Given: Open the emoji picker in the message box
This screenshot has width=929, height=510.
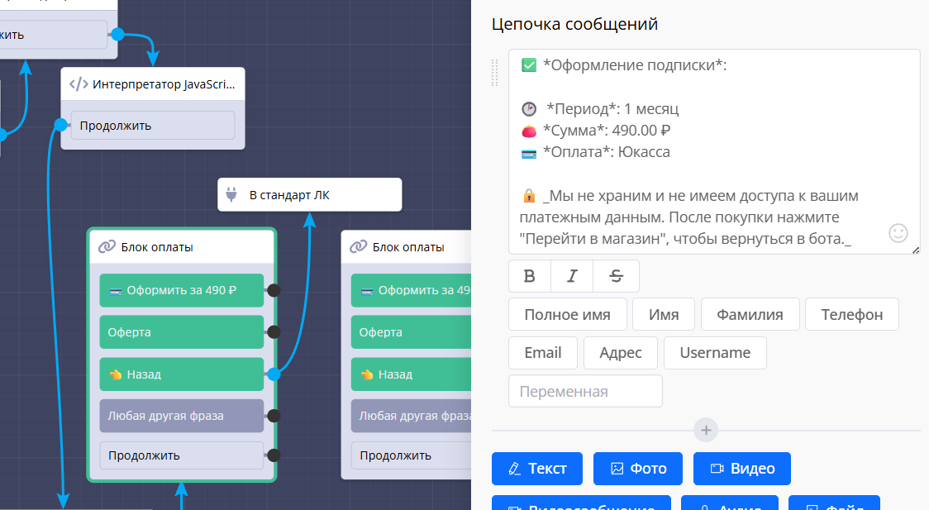Looking at the screenshot, I should coord(898,233).
